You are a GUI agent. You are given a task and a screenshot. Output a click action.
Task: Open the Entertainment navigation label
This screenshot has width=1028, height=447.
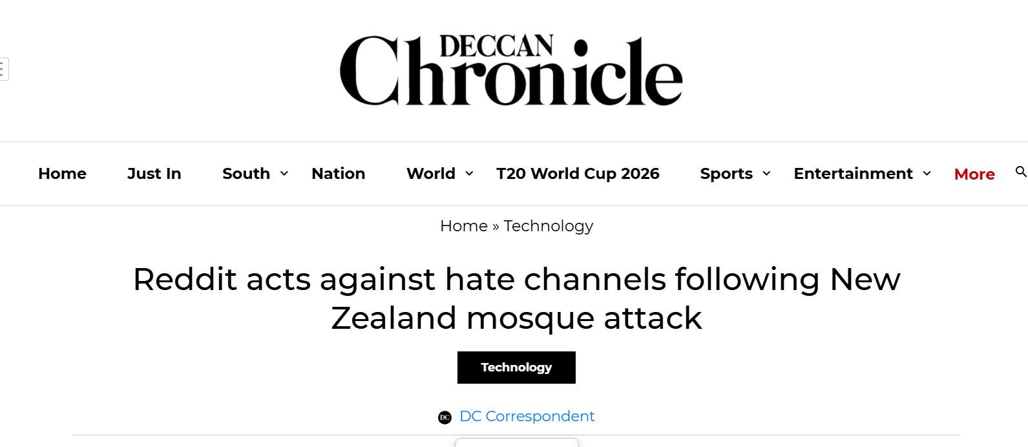click(x=853, y=174)
